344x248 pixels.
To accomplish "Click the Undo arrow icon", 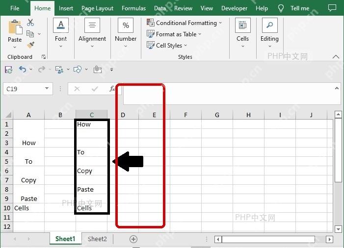I will (x=23, y=70).
